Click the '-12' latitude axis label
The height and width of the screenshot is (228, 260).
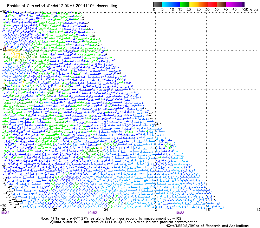(3, 49)
